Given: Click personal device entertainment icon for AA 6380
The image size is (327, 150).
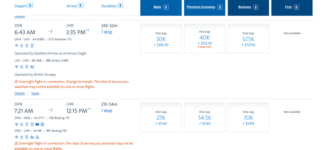Looking at the screenshot, I should tap(32, 46).
